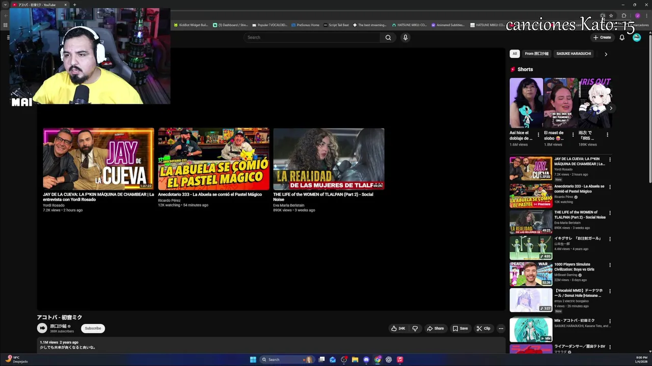Open options for Women of TLALPAN sidebar video

(610, 213)
